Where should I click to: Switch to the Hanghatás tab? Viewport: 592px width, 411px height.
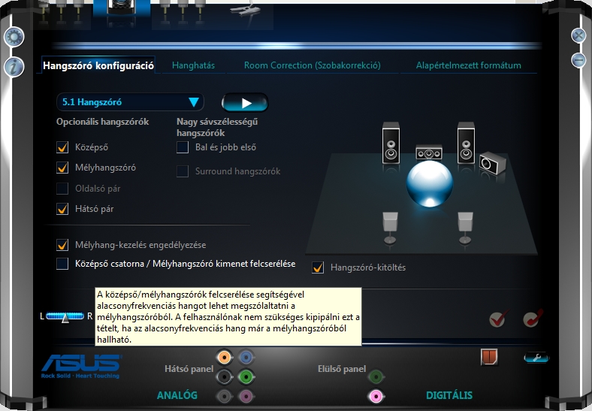point(193,65)
